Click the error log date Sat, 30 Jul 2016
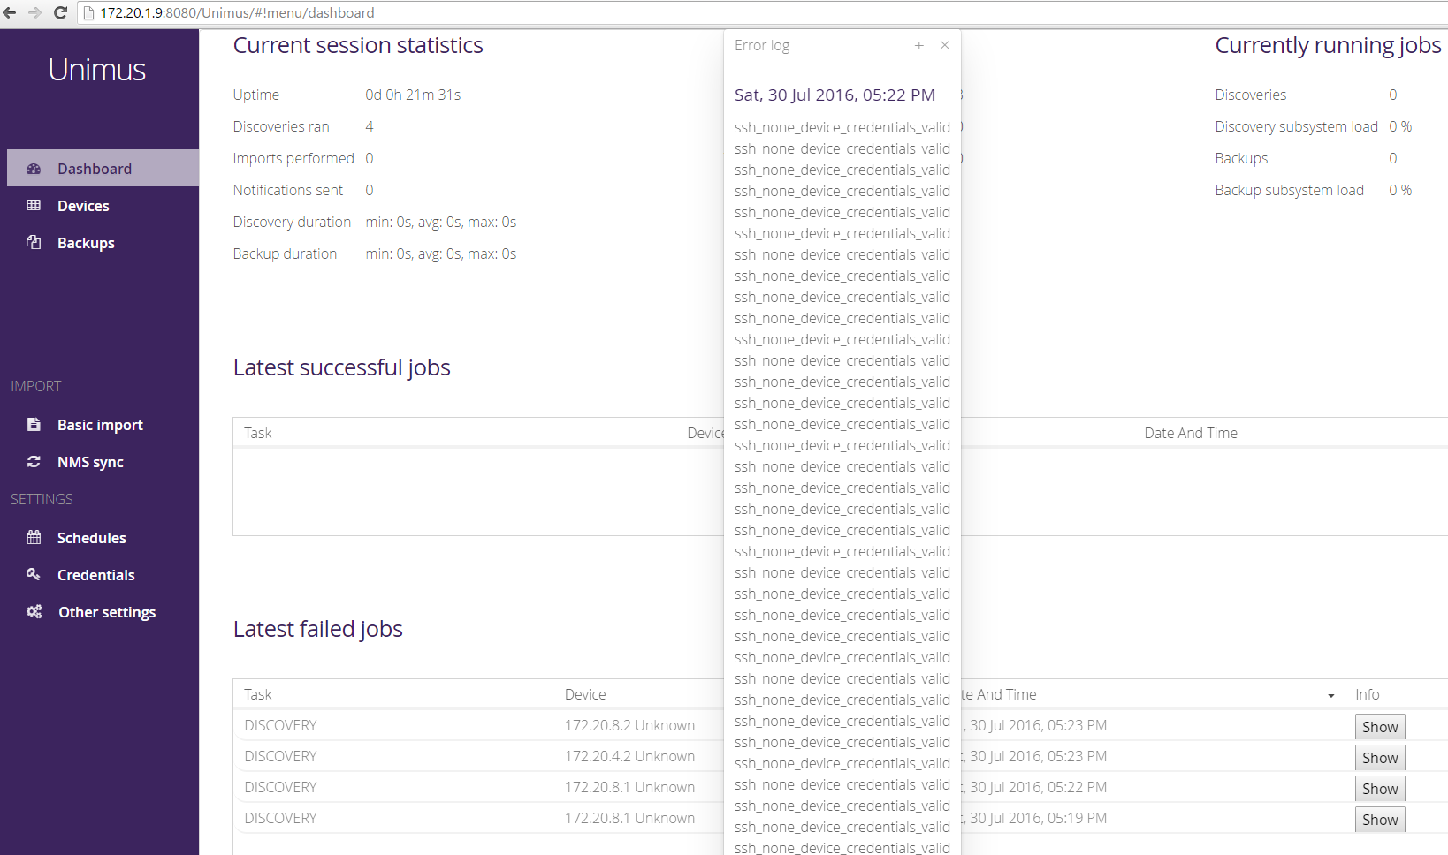The image size is (1448, 855). point(835,95)
